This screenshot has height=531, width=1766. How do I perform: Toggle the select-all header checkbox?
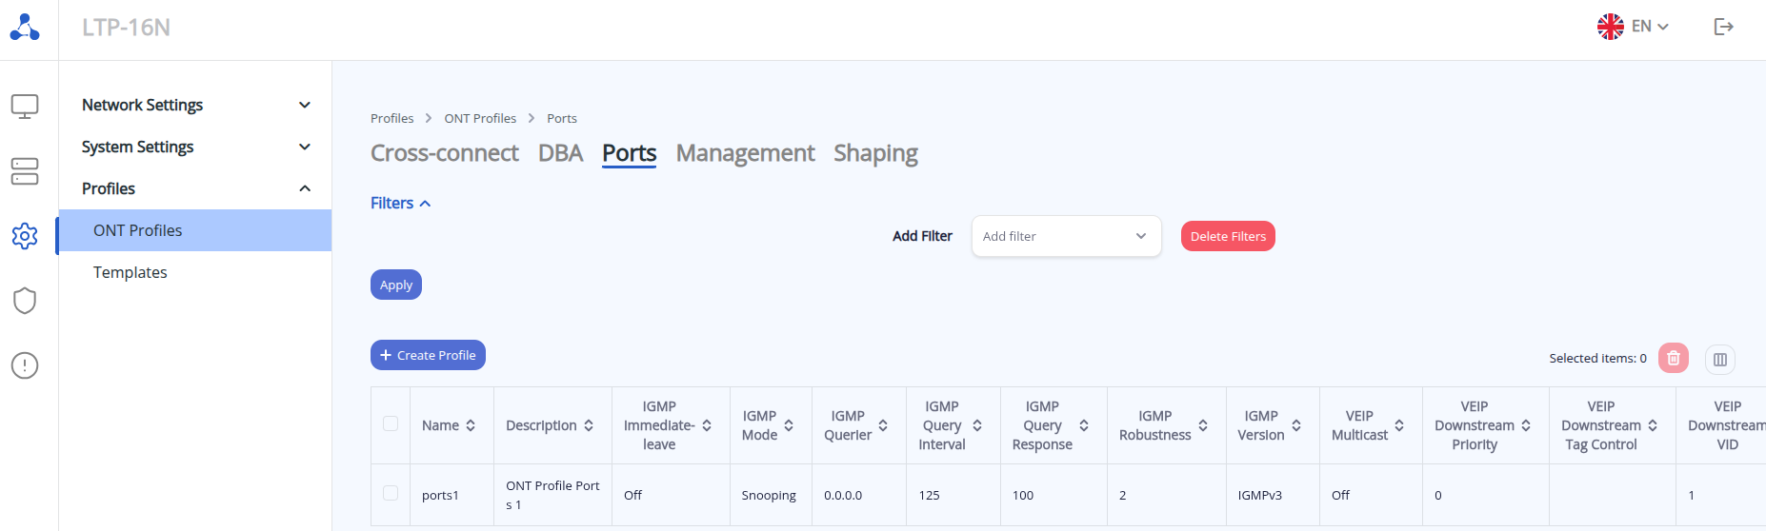tap(391, 423)
